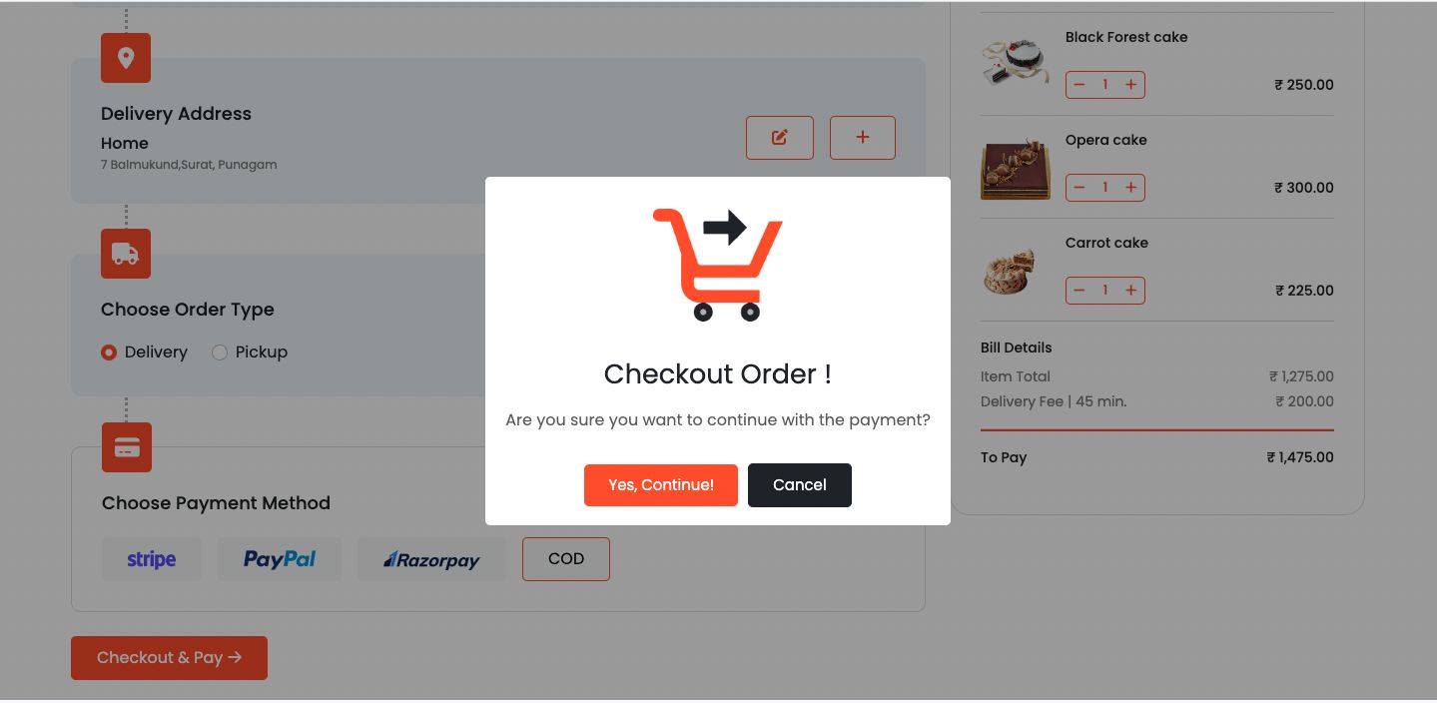The image size is (1437, 703).
Task: Open the Opera cake thumbnail
Action: (x=1016, y=170)
